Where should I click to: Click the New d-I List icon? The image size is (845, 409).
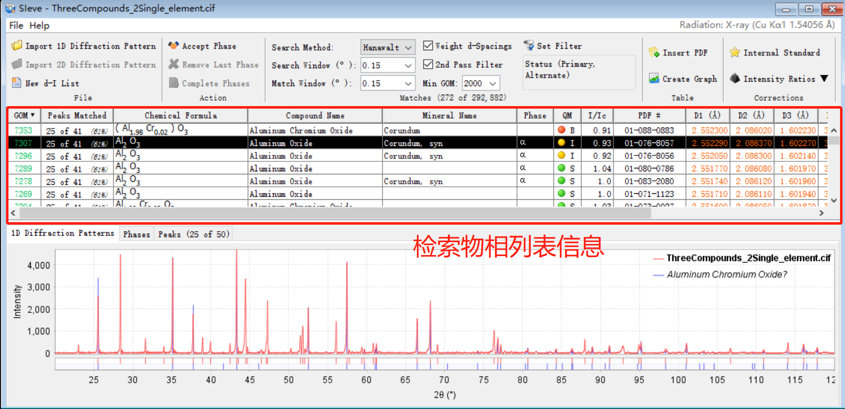pyautogui.click(x=17, y=83)
